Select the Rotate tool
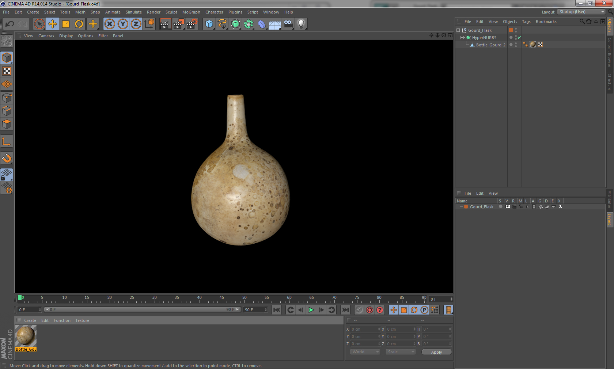 tap(79, 24)
